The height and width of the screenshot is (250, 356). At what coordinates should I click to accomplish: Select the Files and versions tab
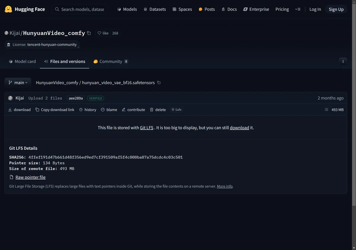[65, 62]
